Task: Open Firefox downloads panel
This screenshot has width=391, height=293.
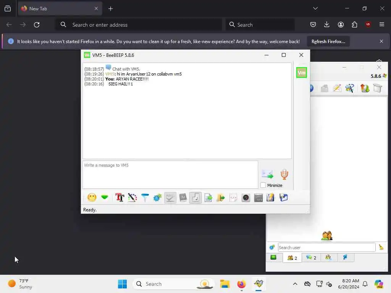Action: [x=327, y=24]
